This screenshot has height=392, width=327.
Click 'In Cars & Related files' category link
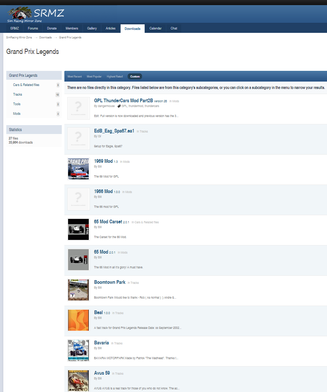145,222
